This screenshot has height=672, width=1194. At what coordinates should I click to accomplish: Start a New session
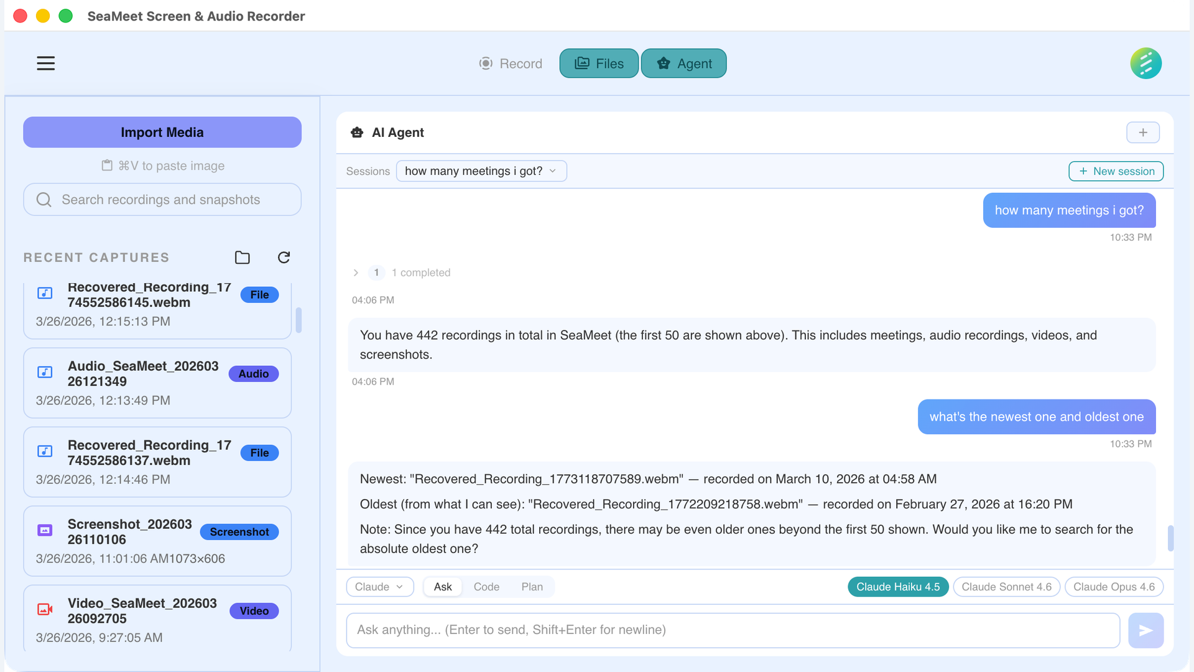pyautogui.click(x=1116, y=170)
